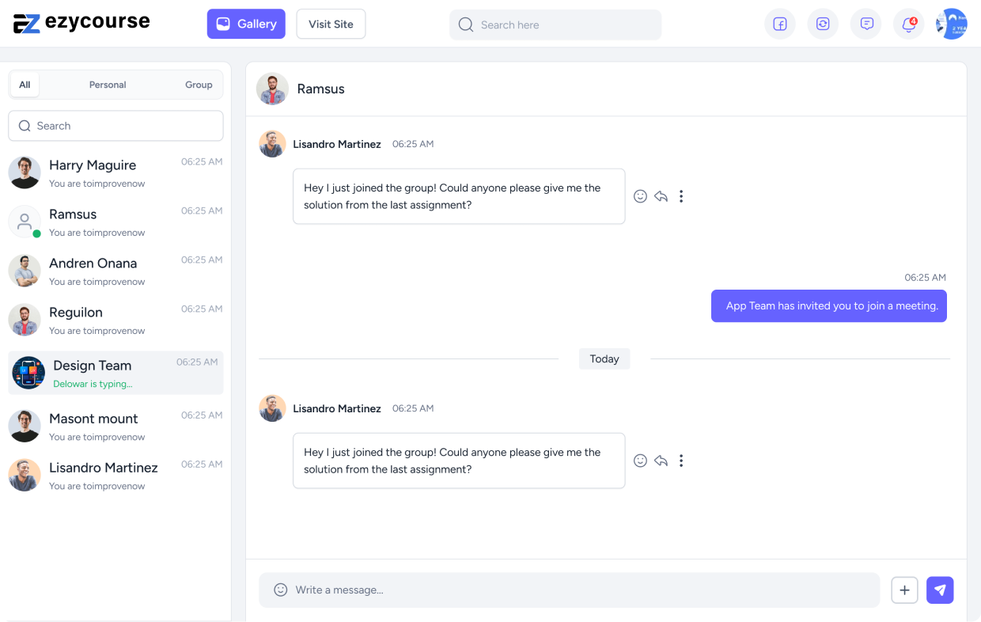Switch to the Group chats tab
Screen dimensions: 981x622
point(199,85)
